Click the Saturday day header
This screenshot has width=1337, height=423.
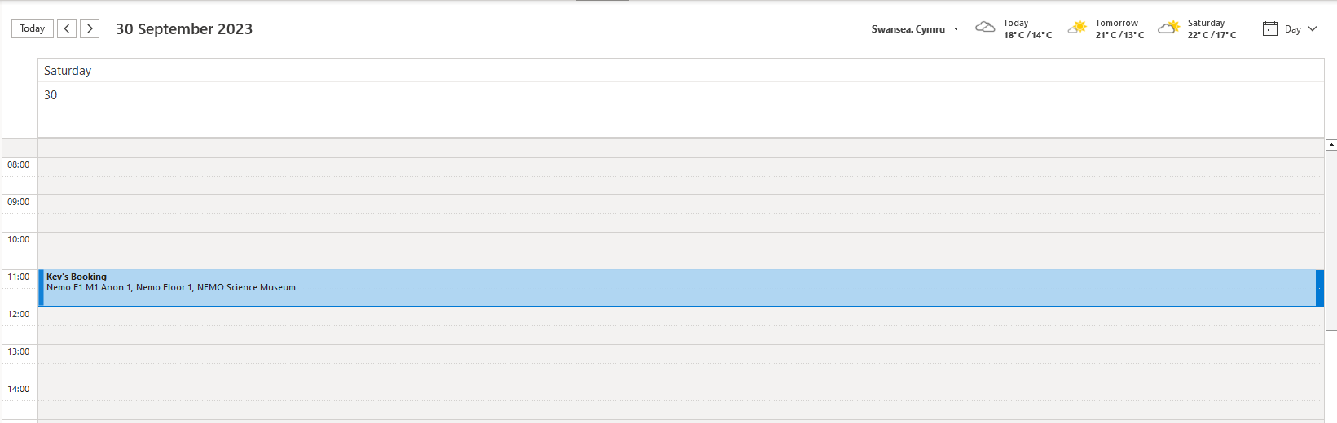(68, 71)
